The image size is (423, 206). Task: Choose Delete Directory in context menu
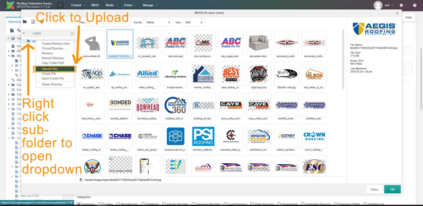click(55, 85)
